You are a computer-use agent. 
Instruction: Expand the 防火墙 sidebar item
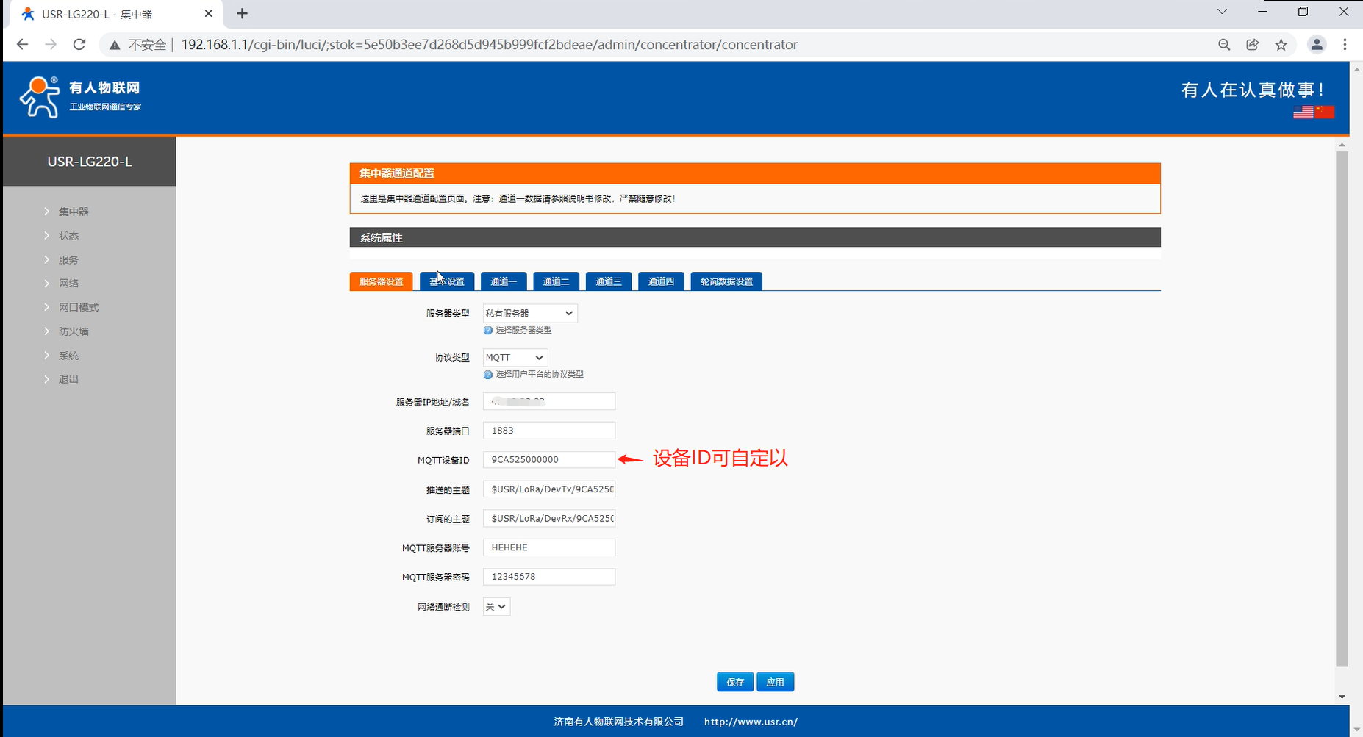(74, 331)
